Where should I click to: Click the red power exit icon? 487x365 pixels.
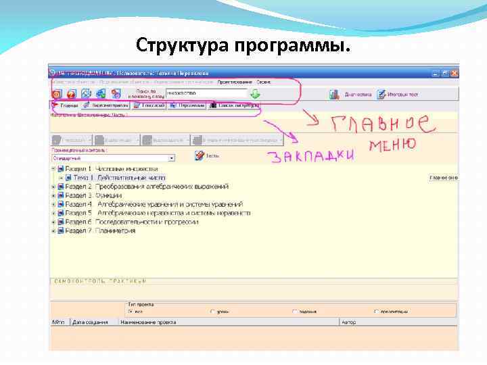[x=57, y=94]
